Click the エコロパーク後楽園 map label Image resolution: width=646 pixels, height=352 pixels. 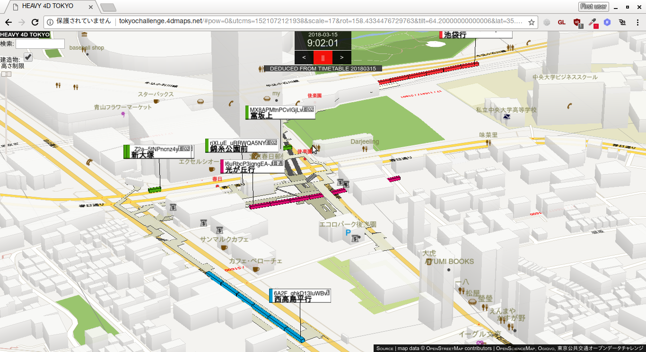click(x=348, y=224)
